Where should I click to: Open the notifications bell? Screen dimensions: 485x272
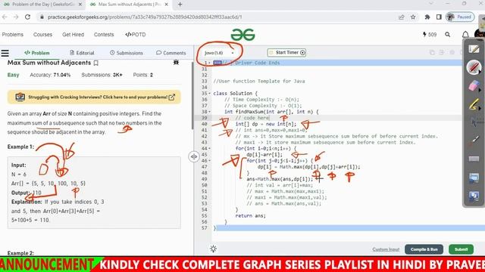coord(465,35)
